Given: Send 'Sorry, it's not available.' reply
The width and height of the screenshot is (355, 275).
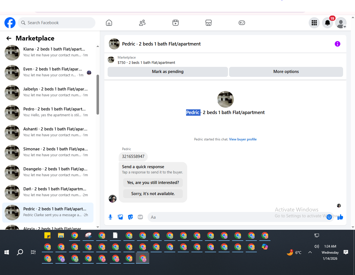Looking at the screenshot, I should pyautogui.click(x=153, y=194).
